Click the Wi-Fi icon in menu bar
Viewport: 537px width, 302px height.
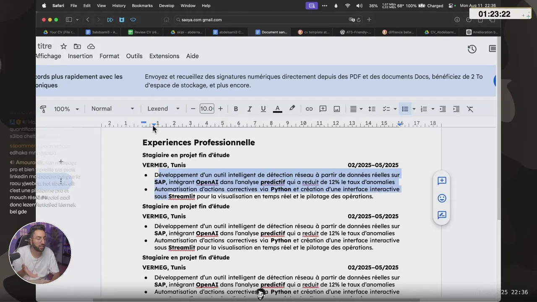point(347,5)
